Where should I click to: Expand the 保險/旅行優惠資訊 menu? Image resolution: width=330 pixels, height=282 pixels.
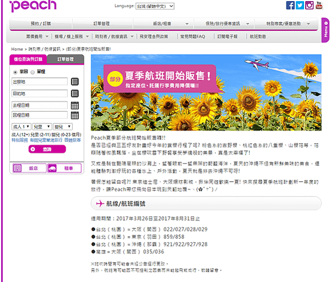tap(224, 24)
